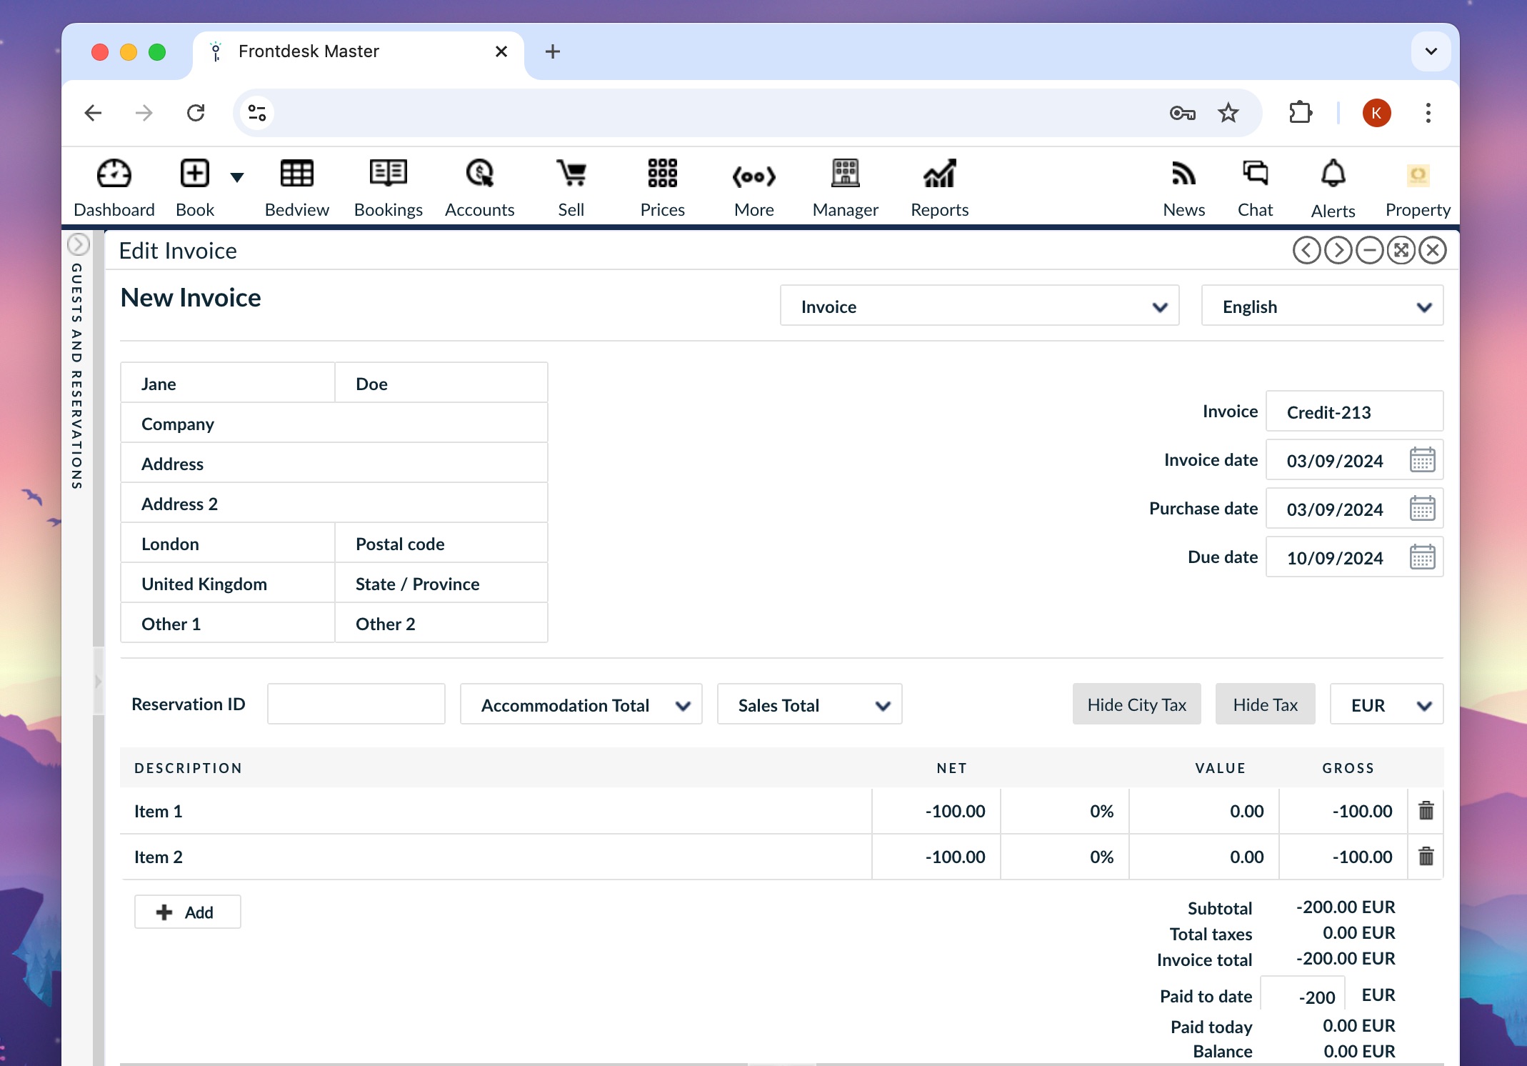1527x1066 pixels.
Task: Click the first name field Jane
Action: click(227, 383)
